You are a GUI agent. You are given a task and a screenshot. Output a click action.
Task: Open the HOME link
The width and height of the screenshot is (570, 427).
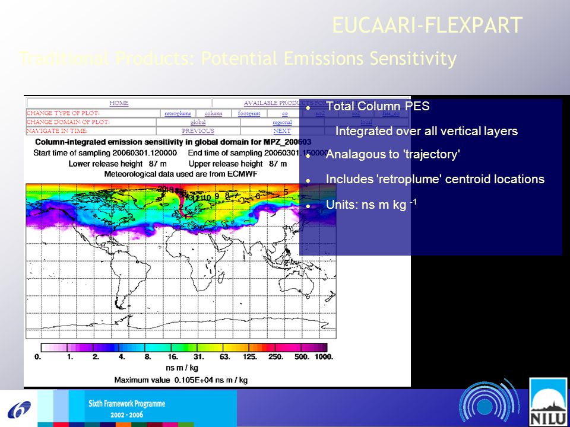[119, 103]
